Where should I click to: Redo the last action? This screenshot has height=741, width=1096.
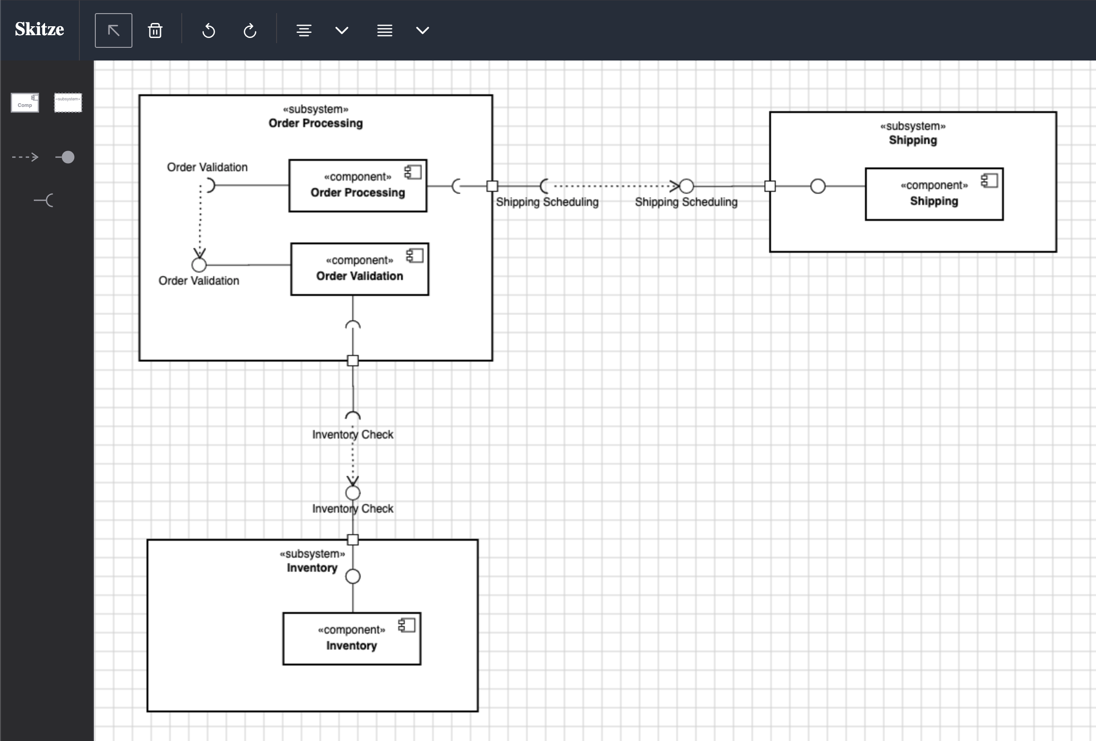coord(250,31)
